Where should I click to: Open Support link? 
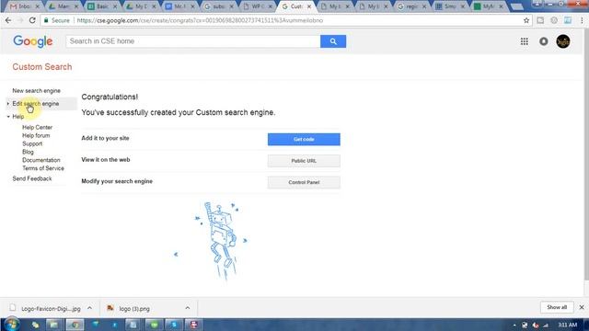pyautogui.click(x=32, y=143)
